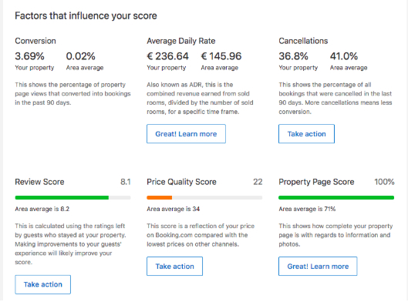Click the 36.8% cancellations value
Screen dimensions: 408x302
pyautogui.click(x=294, y=56)
